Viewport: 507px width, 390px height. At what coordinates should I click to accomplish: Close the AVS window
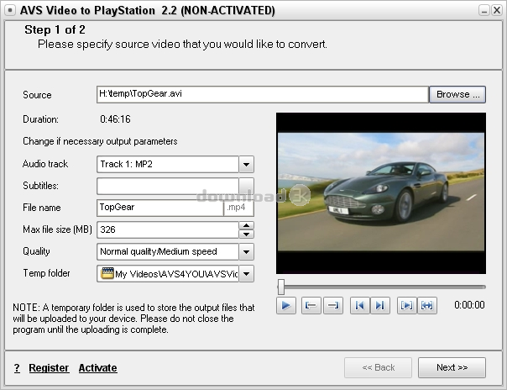(x=496, y=11)
